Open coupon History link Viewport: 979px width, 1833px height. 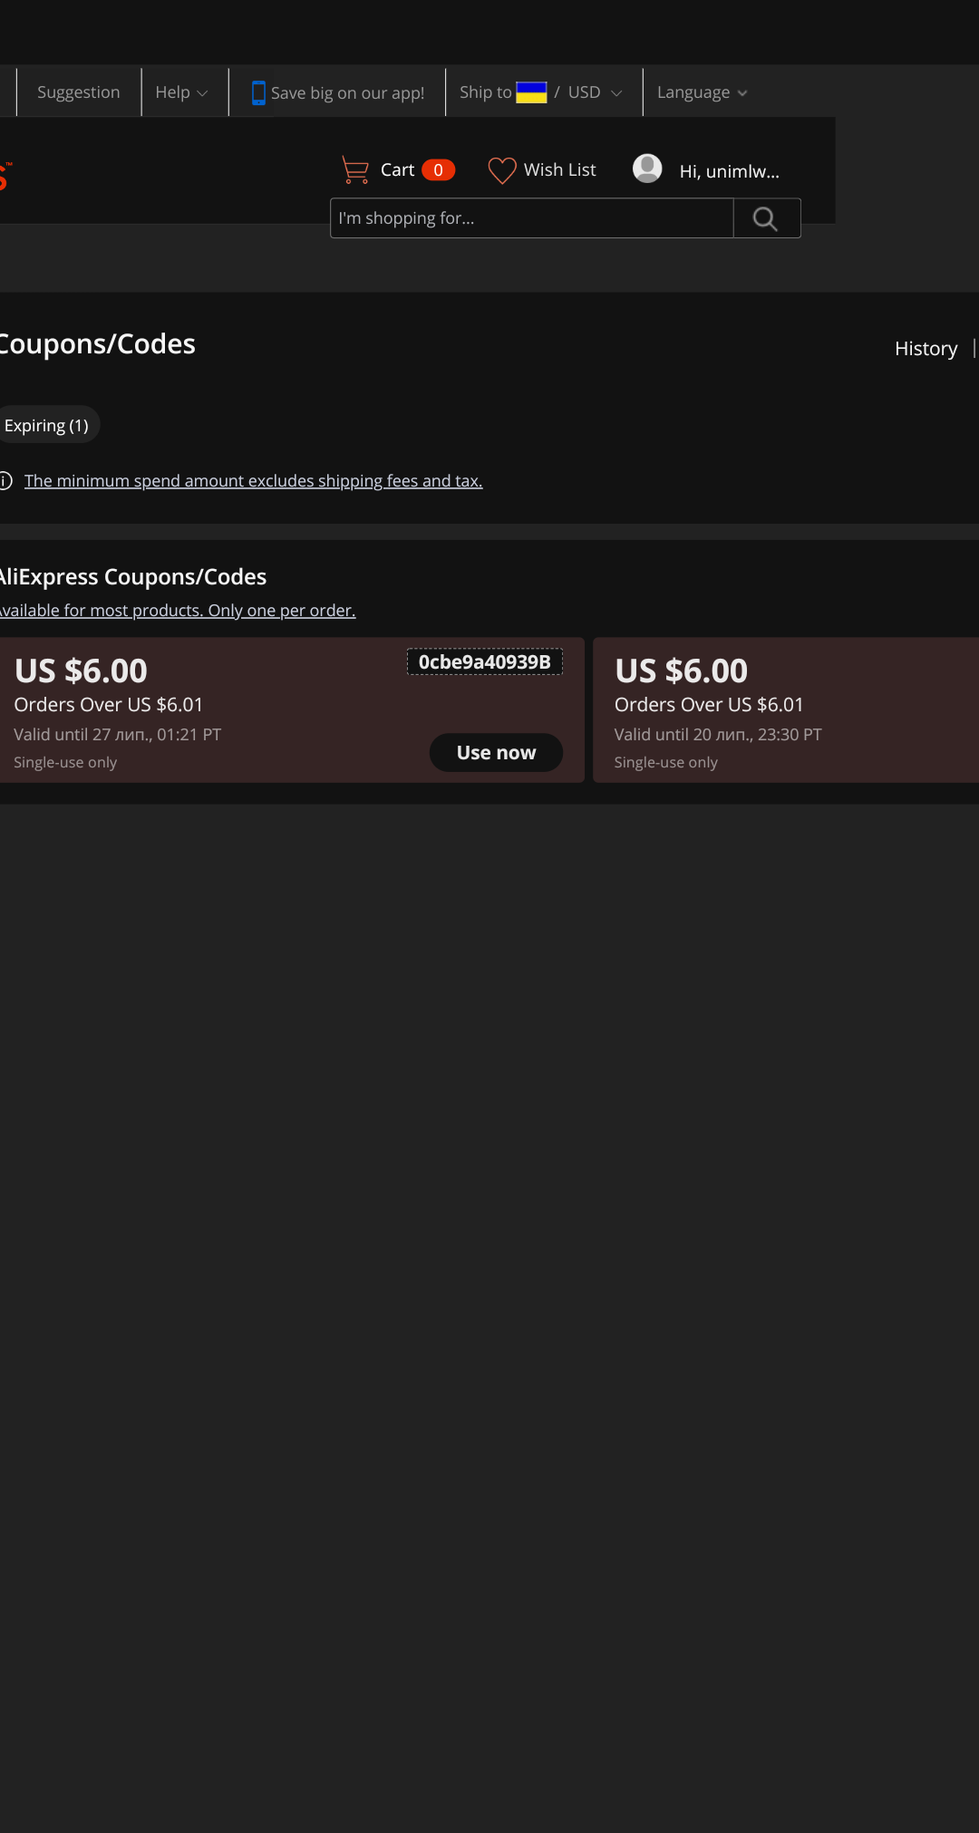pos(926,349)
